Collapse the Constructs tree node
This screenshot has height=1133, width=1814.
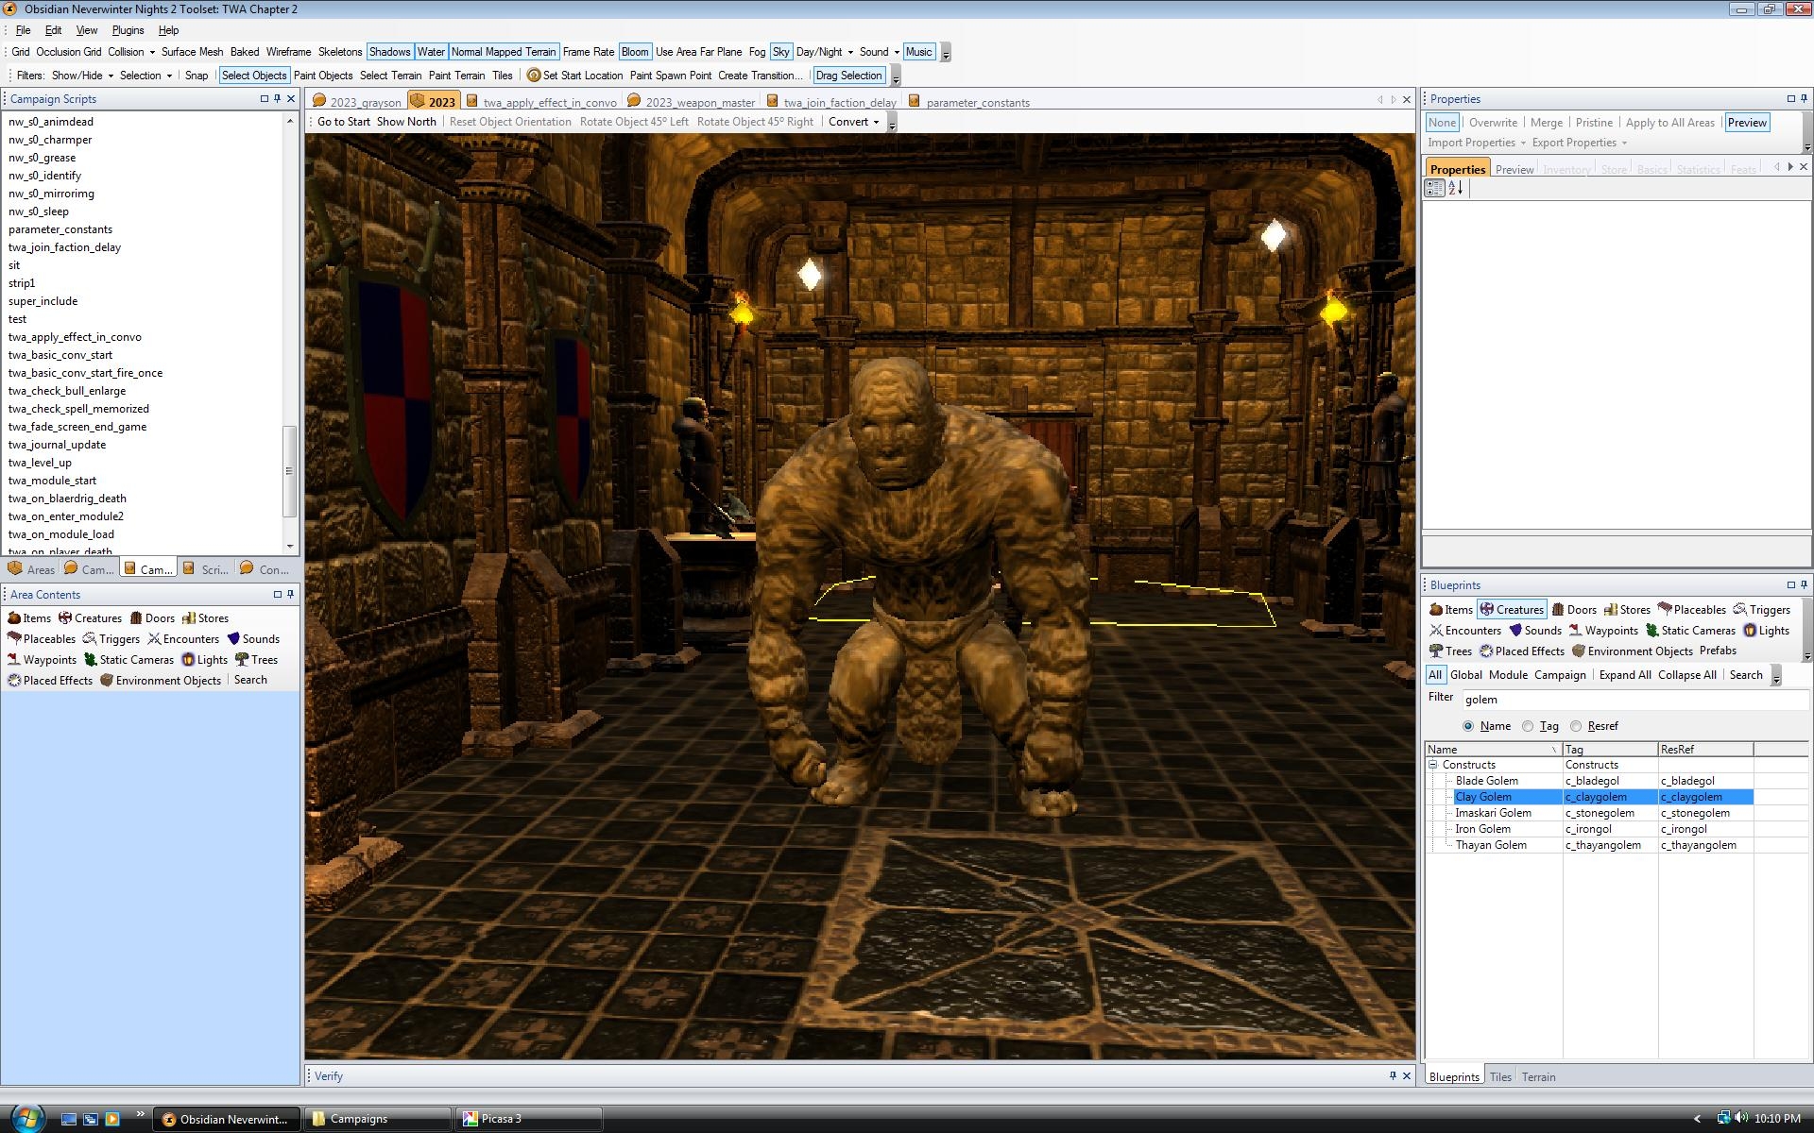click(1433, 765)
